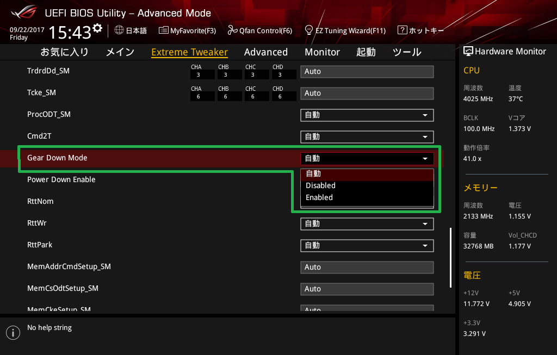This screenshot has height=355, width=557.
Task: Click CPU temperature value 37°C
Action: [516, 99]
